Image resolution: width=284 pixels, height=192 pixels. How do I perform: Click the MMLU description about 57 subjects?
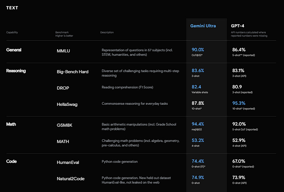point(137,52)
